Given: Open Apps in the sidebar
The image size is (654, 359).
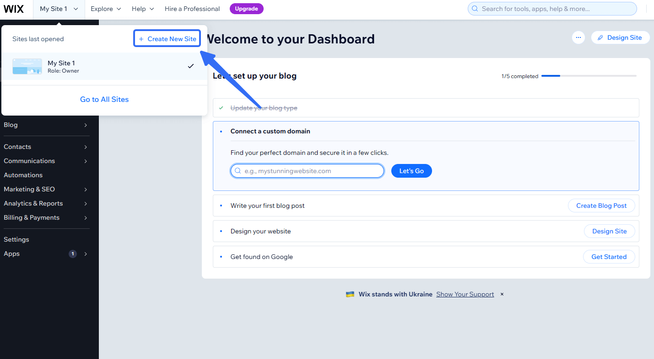Looking at the screenshot, I should click(x=46, y=254).
